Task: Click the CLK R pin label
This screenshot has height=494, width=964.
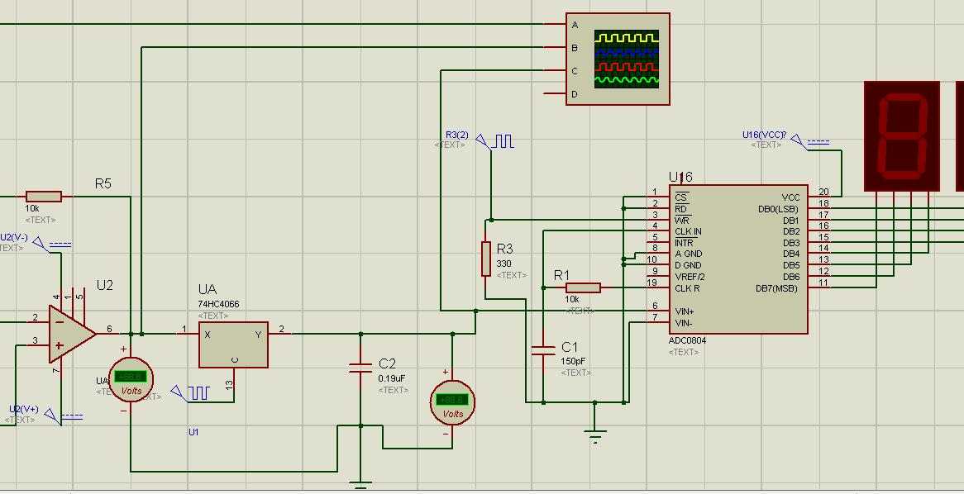Action: (687, 288)
